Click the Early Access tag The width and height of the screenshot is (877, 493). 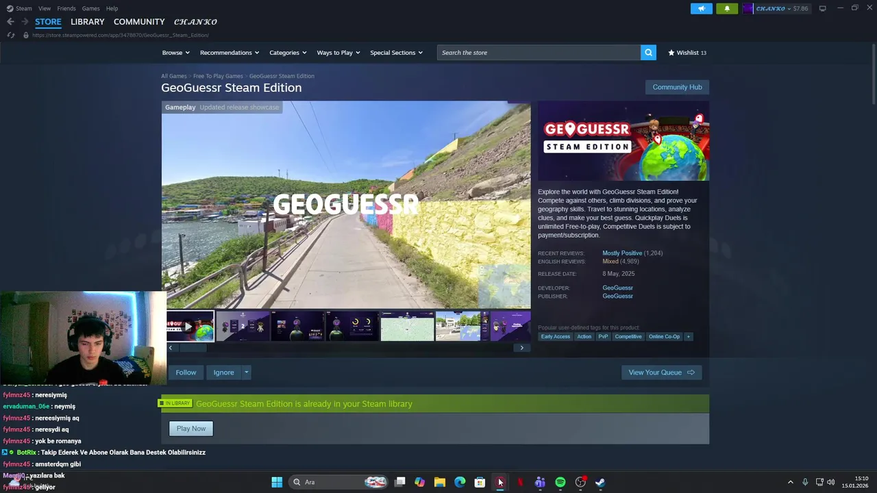(555, 336)
